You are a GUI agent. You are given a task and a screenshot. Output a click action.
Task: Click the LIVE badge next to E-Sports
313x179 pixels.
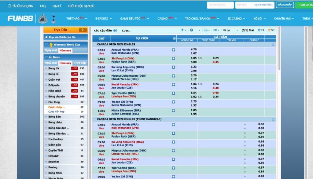point(75,85)
